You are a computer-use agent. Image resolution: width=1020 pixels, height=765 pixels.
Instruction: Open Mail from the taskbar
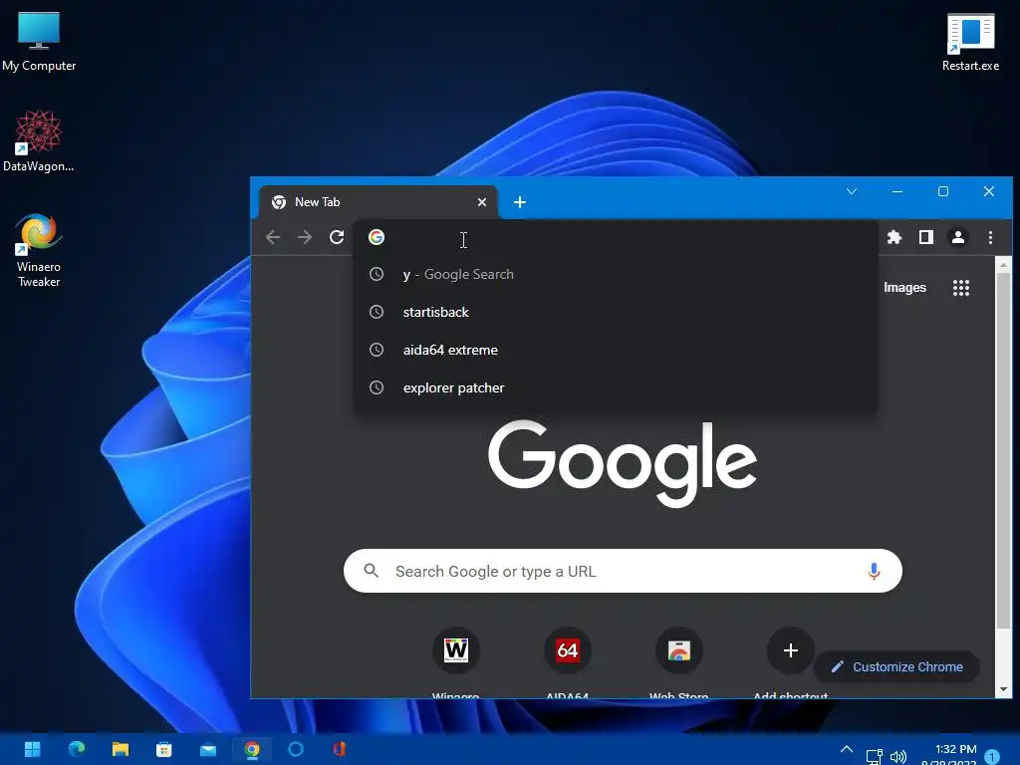(208, 749)
